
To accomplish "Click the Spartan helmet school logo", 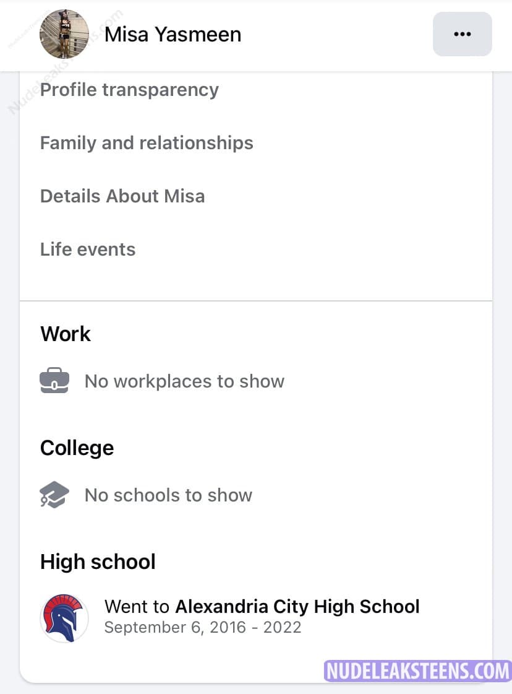I will click(64, 617).
